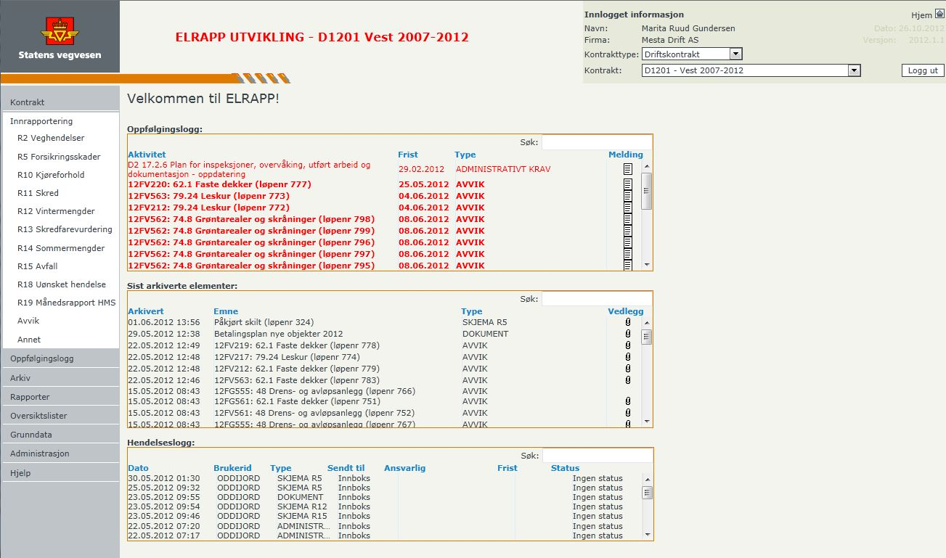Select R12 Vintermengder report

[56, 211]
